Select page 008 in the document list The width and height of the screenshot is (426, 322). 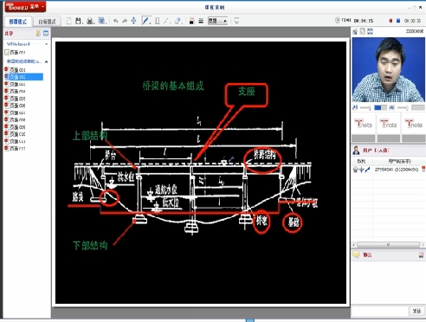(x=18, y=119)
